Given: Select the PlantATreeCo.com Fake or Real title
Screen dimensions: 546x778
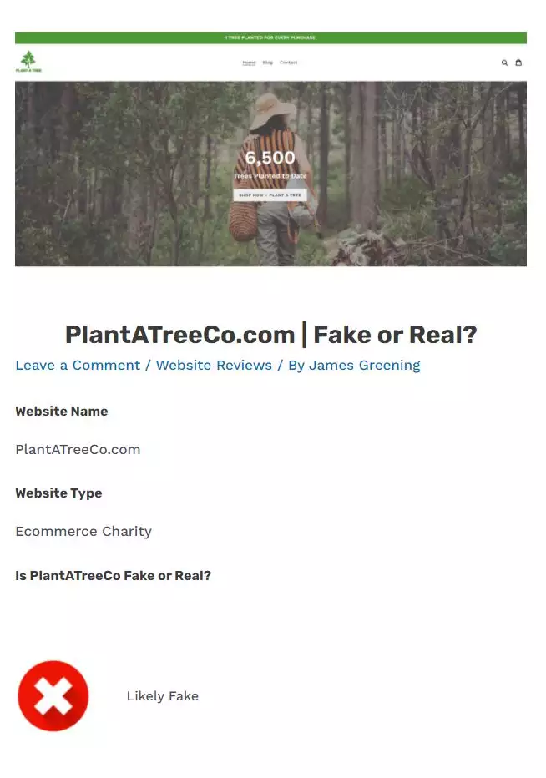Looking at the screenshot, I should tap(271, 335).
